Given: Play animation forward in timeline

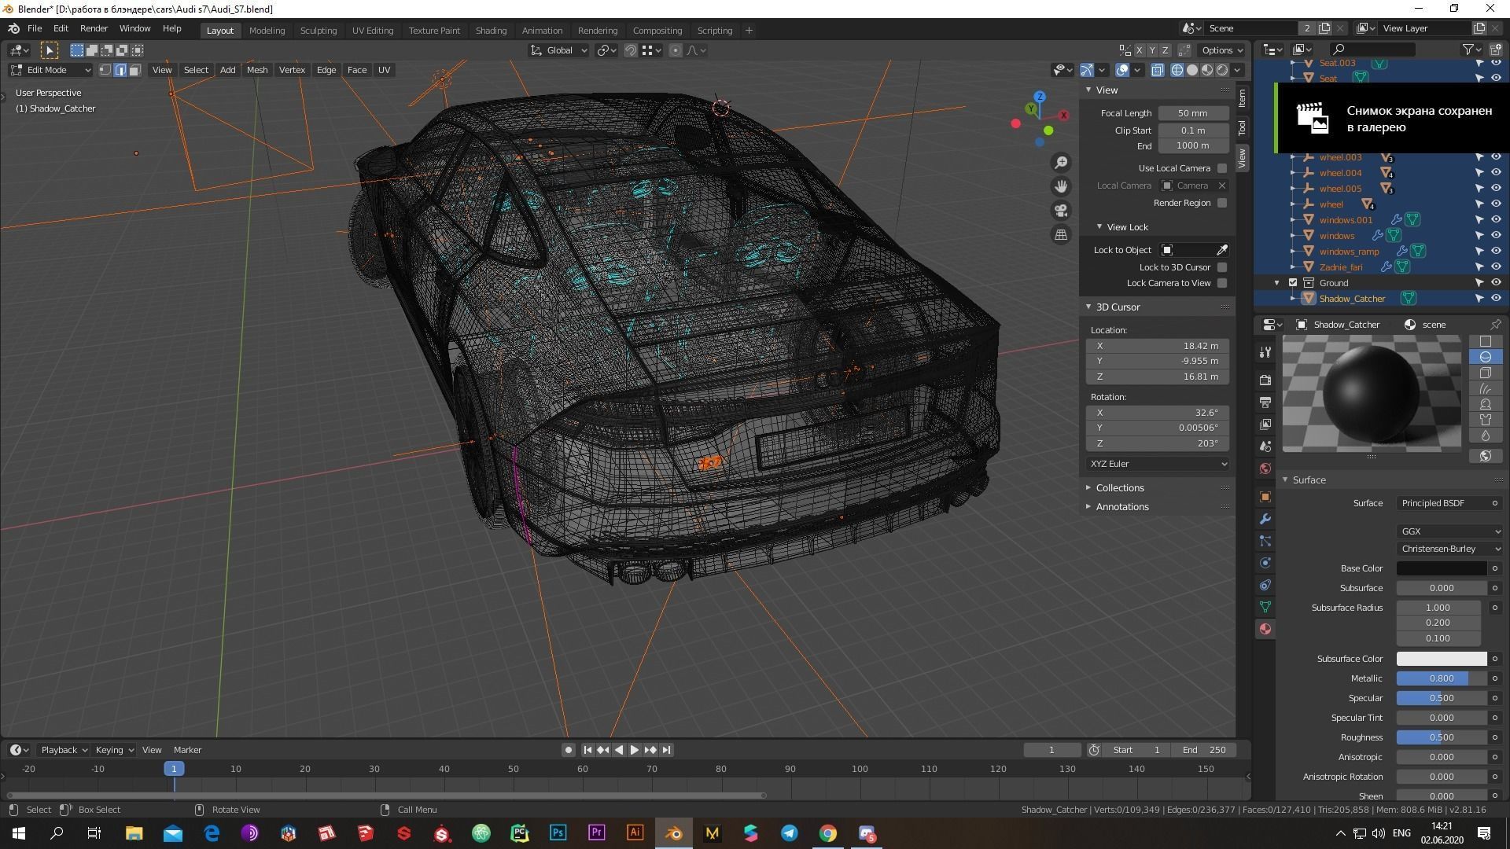Looking at the screenshot, I should (x=634, y=750).
